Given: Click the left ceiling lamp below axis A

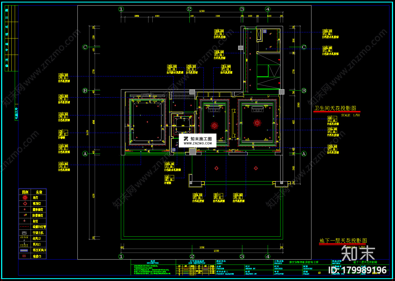Looking at the screenshot, I should tap(216, 168).
